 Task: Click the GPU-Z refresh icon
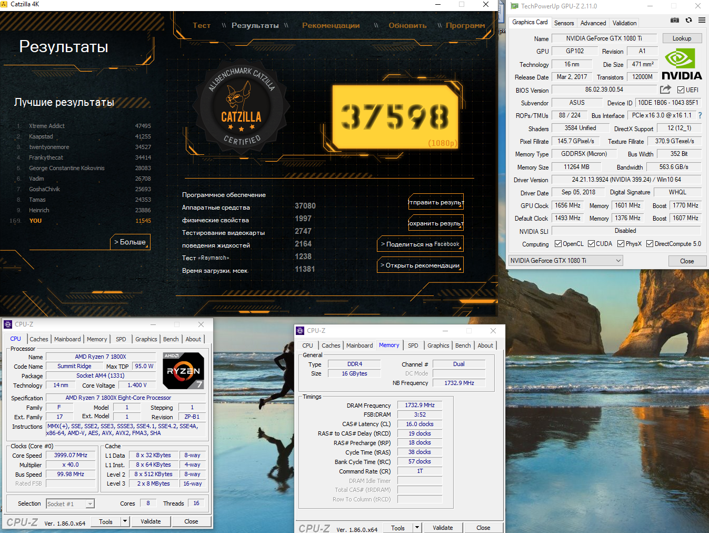pyautogui.click(x=688, y=21)
